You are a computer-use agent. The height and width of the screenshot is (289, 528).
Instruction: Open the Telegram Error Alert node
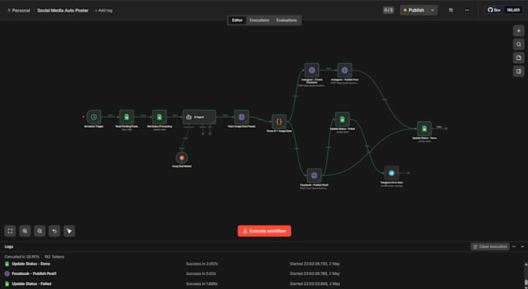pyautogui.click(x=391, y=173)
